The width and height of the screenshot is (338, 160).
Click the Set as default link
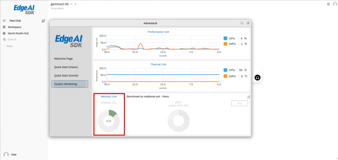pyautogui.click(x=57, y=8)
